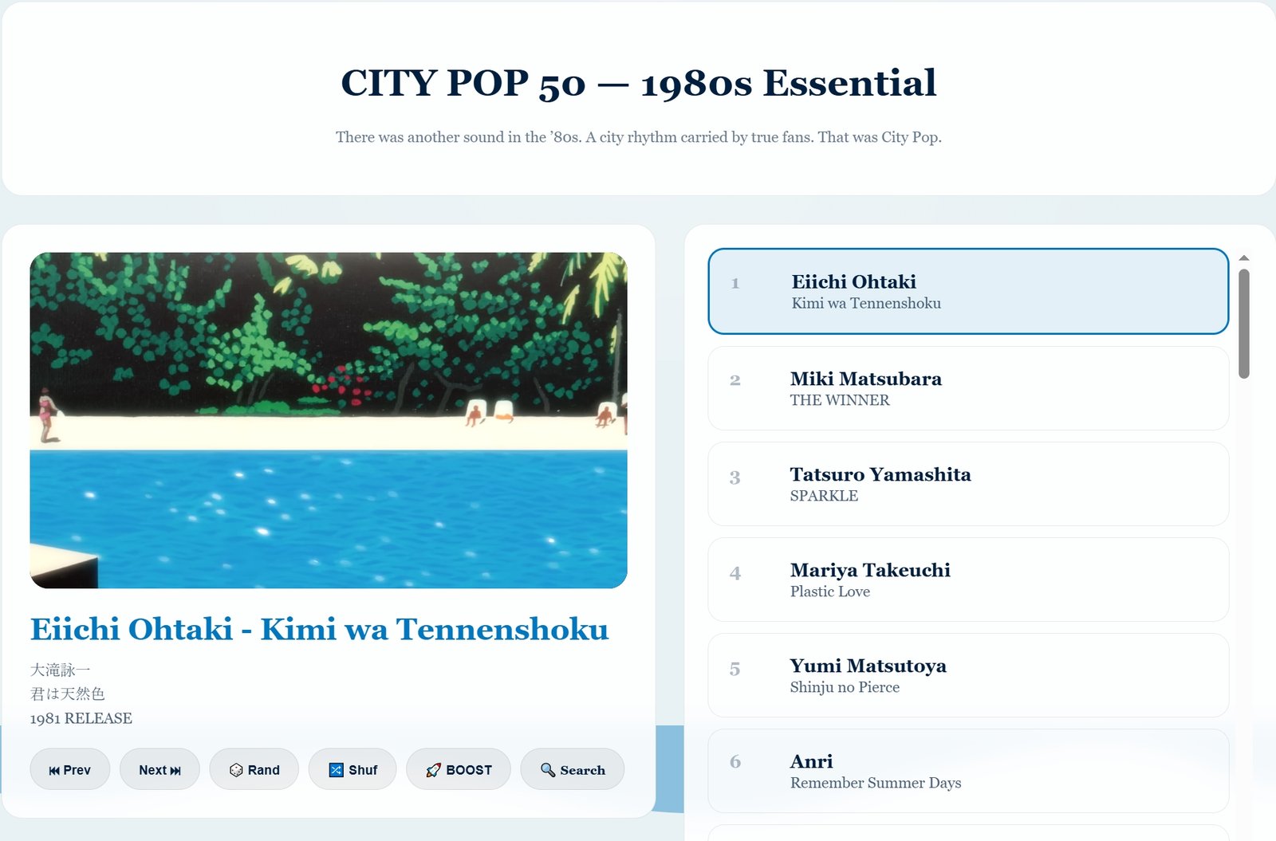
Task: Click the Prev track button
Action: point(70,769)
